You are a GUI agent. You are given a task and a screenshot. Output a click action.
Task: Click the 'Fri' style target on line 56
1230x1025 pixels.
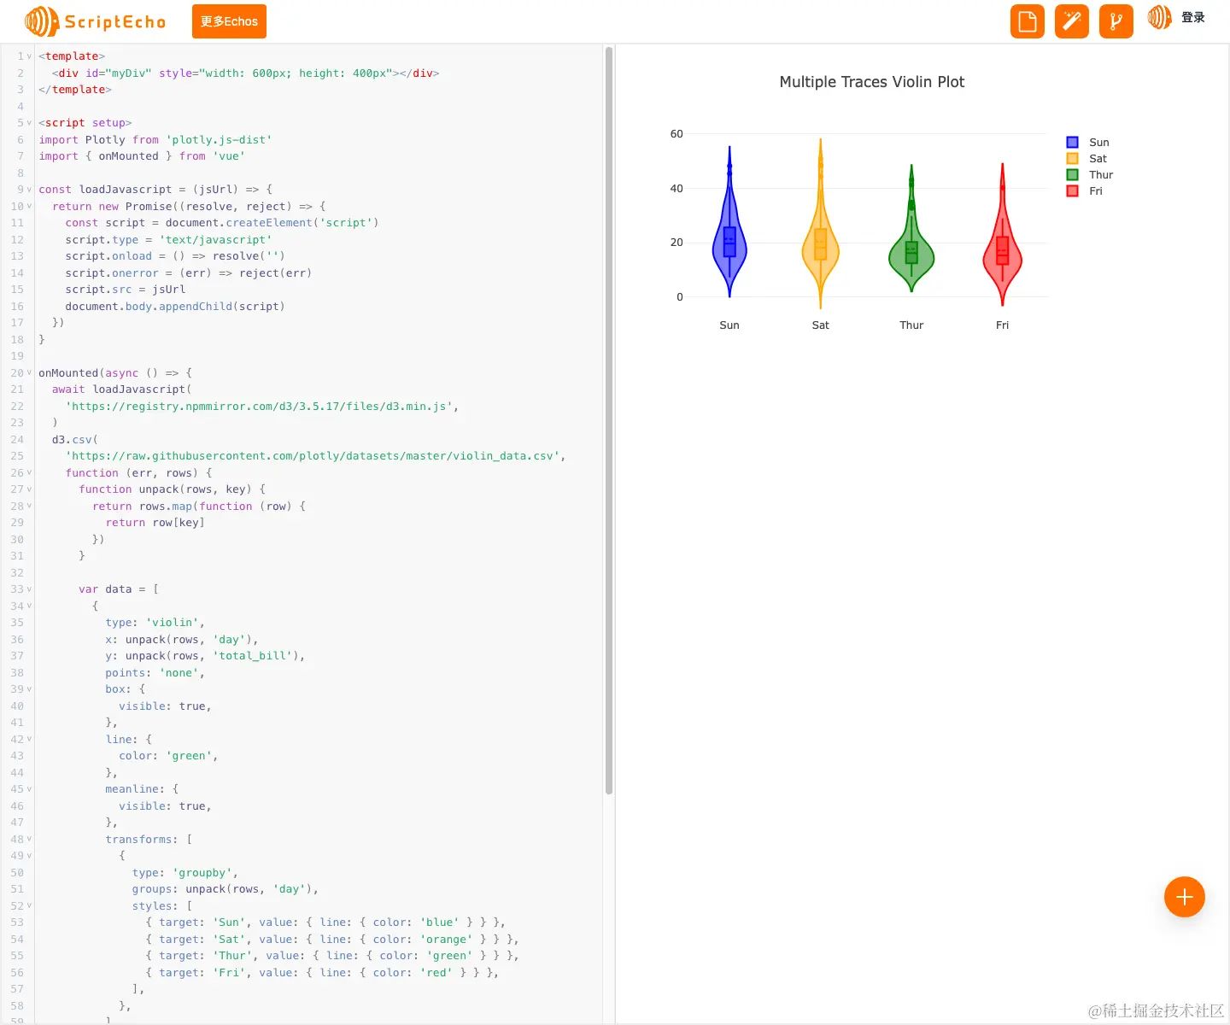[229, 973]
